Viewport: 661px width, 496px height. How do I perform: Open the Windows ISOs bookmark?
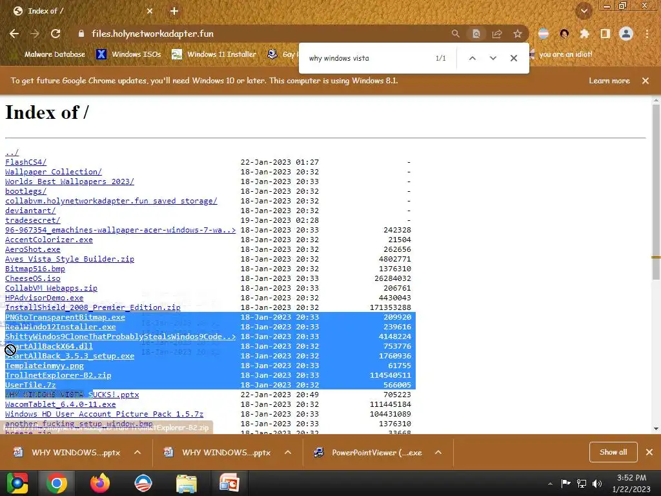point(129,54)
